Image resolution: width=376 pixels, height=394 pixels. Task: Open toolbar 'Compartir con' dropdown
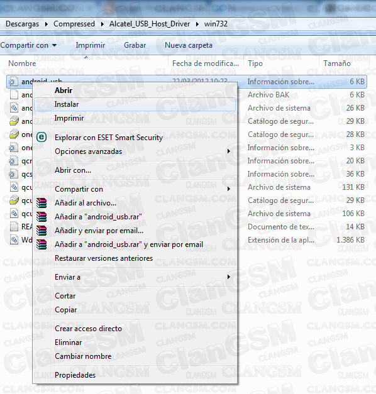pyautogui.click(x=28, y=45)
